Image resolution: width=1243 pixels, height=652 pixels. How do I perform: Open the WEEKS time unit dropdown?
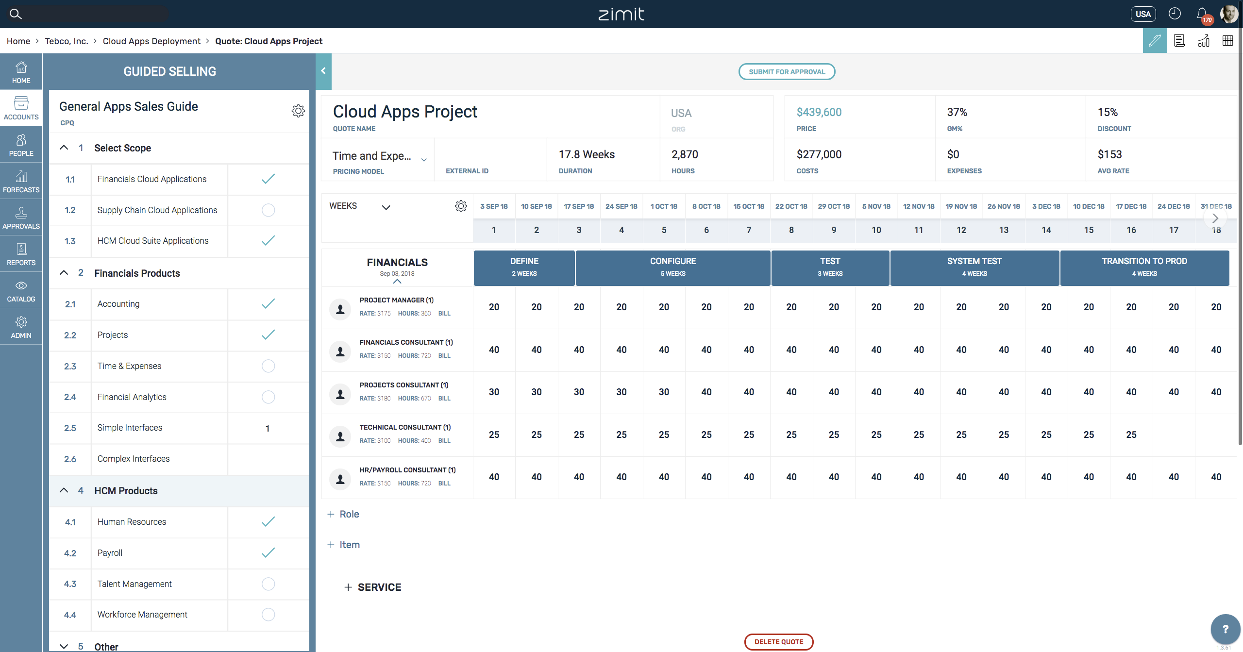(386, 207)
